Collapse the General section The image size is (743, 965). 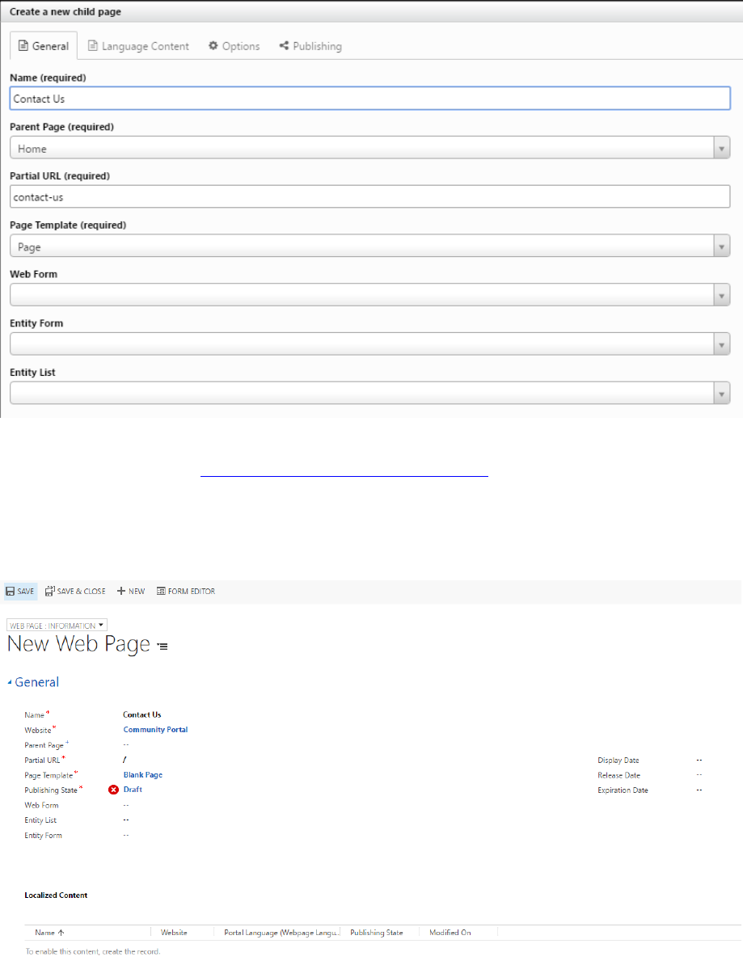[x=11, y=682]
